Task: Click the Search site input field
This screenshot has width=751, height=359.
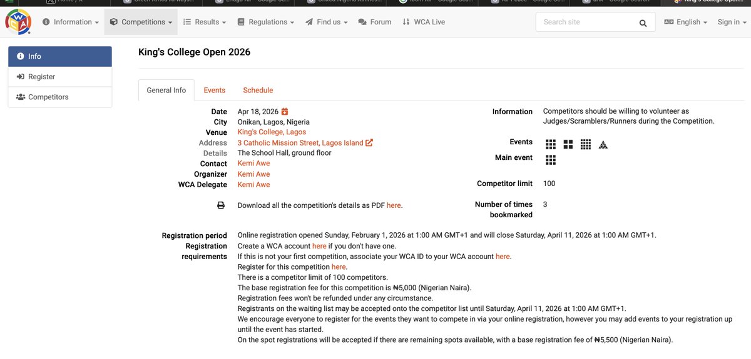Action: [596, 22]
